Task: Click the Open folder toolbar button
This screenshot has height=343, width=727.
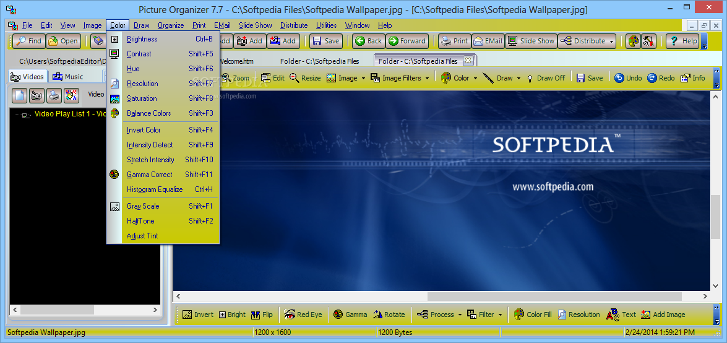Action: click(x=63, y=41)
